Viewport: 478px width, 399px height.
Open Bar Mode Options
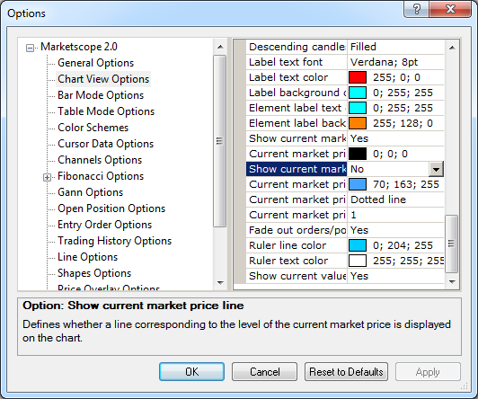[x=101, y=95]
